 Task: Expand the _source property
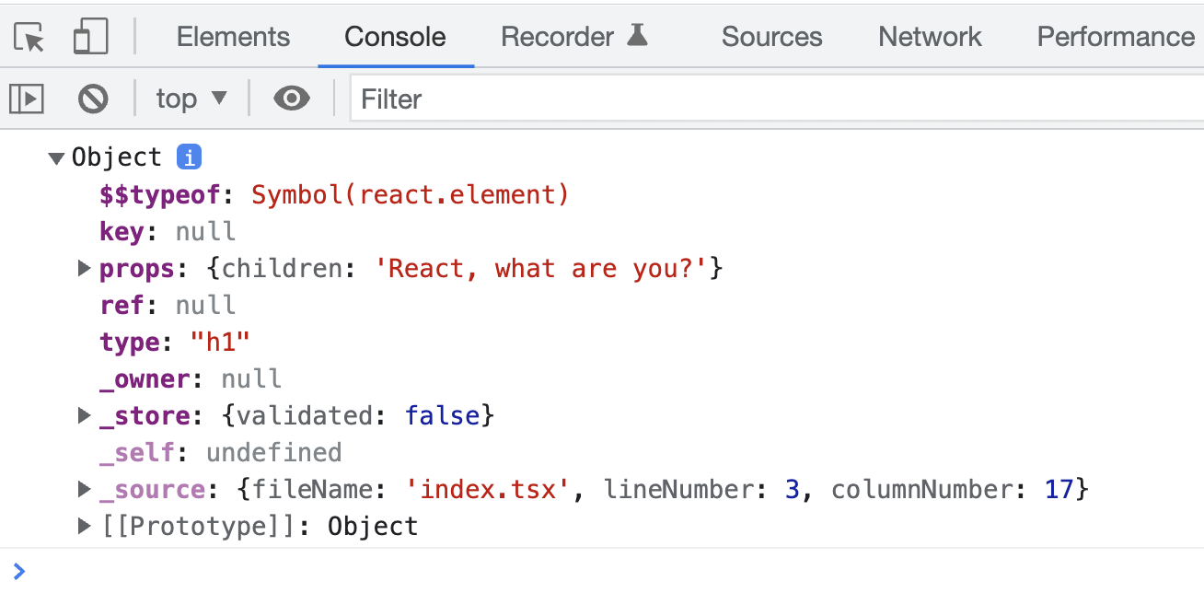coord(85,490)
